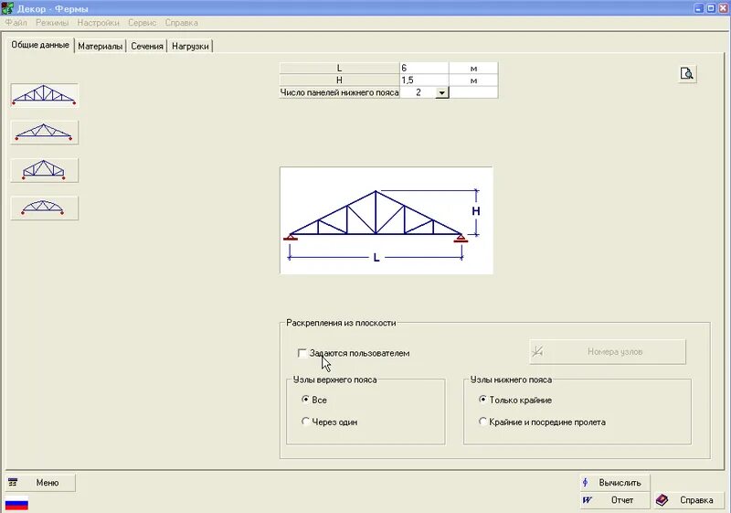Viewport: 731px width, 513px height.
Task: Select the trapezoidal truss type
Action: (44, 170)
